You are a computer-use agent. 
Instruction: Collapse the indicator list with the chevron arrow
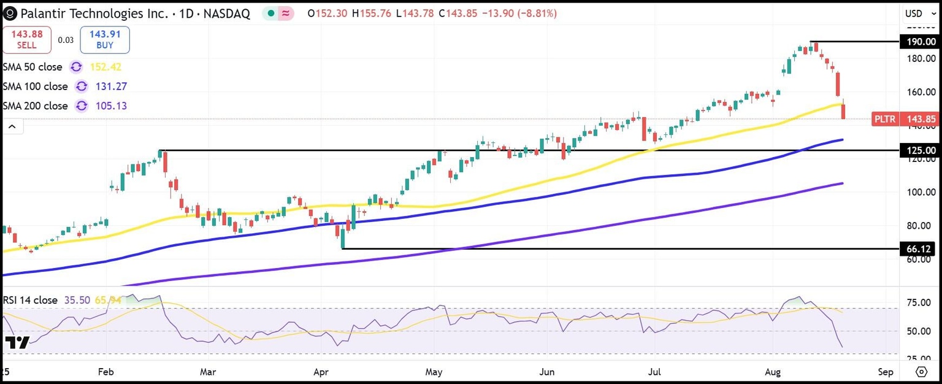pyautogui.click(x=12, y=126)
